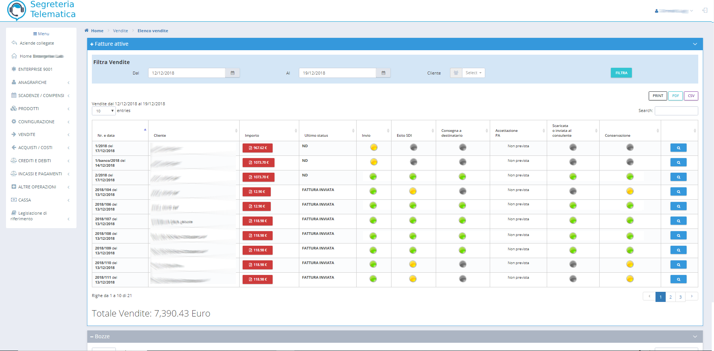Open the CASSA sidebar menu
This screenshot has height=351, width=714.
click(40, 200)
